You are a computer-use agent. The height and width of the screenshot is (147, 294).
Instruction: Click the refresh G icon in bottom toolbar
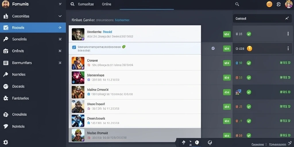[210, 142]
